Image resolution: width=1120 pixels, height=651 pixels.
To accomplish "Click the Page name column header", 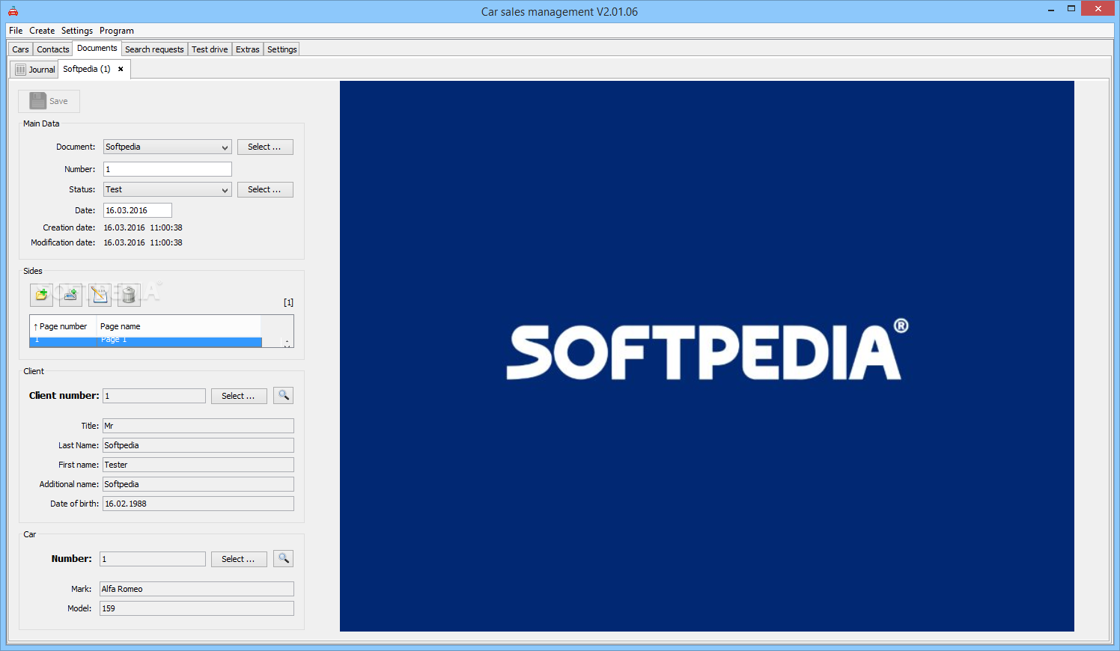I will 178,326.
